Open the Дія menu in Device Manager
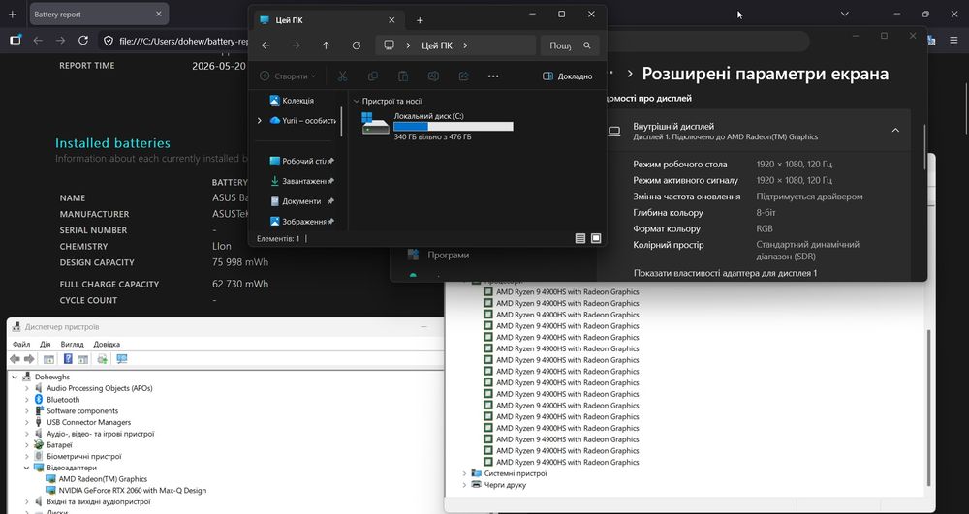This screenshot has height=514, width=969. [x=46, y=344]
